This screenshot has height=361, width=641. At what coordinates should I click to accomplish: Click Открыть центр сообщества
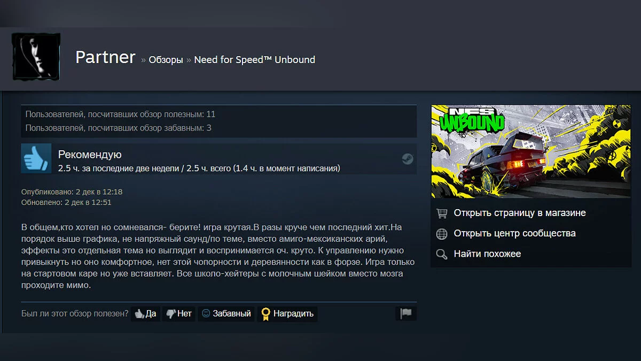[x=514, y=233]
